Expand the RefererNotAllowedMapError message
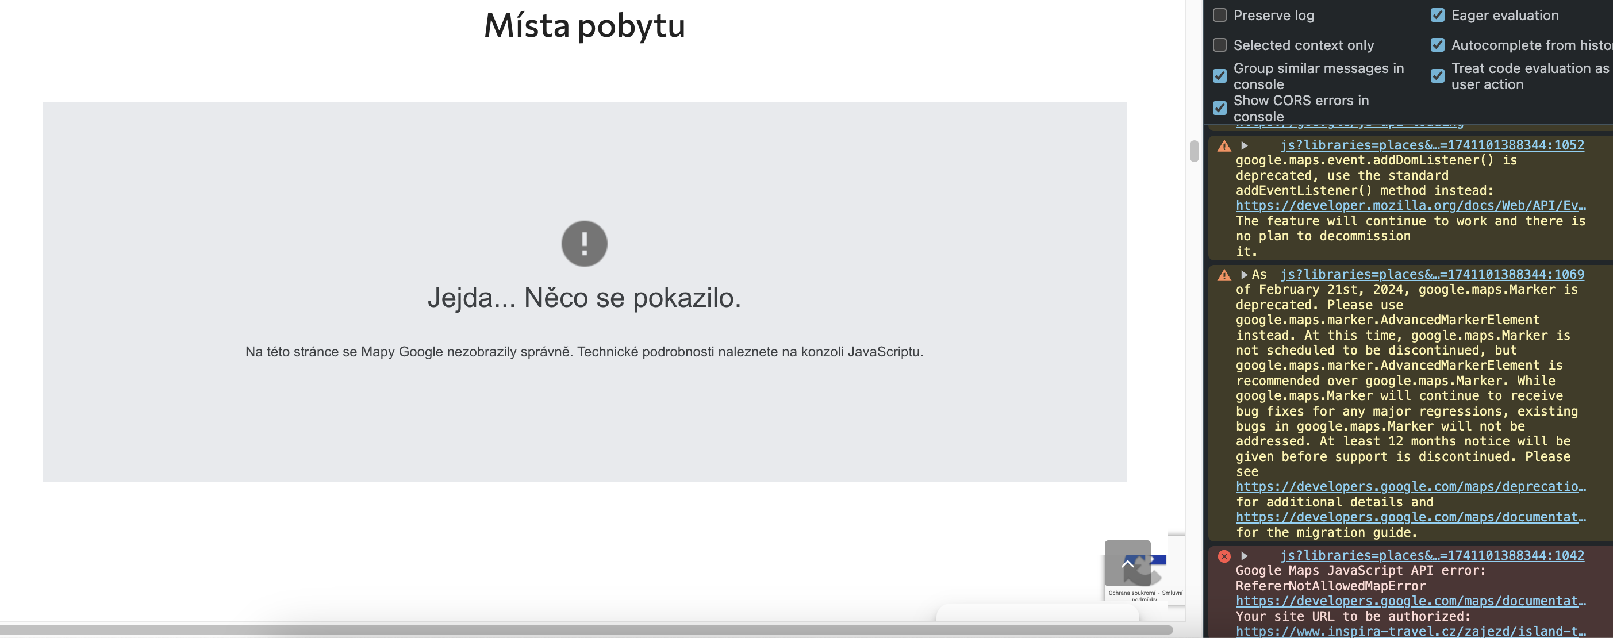 coord(1244,556)
